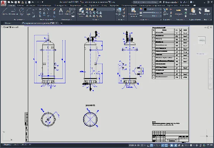This screenshot has width=214, height=148.
Task: Close the current drawing file tab
Action: point(56,23)
